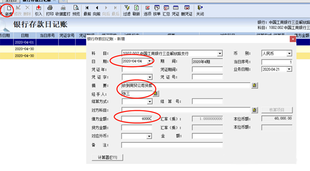Click the lookup icon beside the 摘要 field
This screenshot has width=310, height=171.
[x=255, y=85]
